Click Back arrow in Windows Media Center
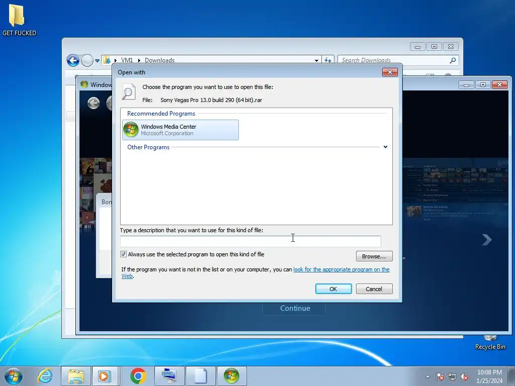This screenshot has width=515, height=386. 94,103
